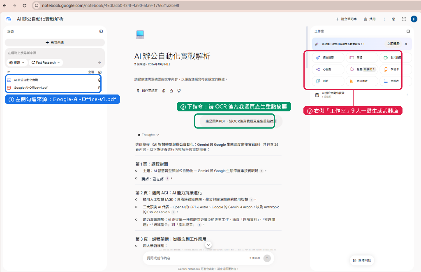
Task: Click the 第 2 頁：邁向 AGI heading
Action: point(169,193)
